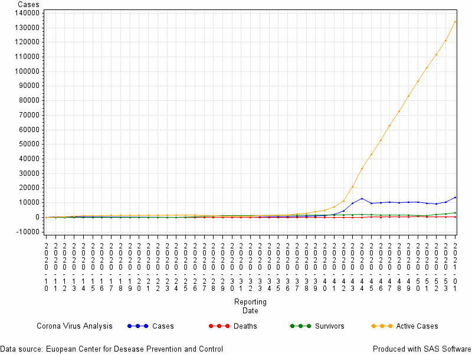Click the y-axis value 120000
This screenshot has width=472, height=354.
pyautogui.click(x=27, y=42)
